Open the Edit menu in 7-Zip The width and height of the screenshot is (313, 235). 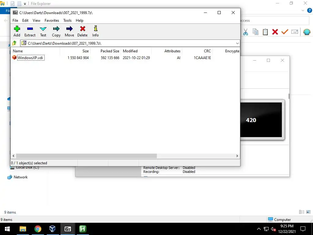pyautogui.click(x=25, y=21)
